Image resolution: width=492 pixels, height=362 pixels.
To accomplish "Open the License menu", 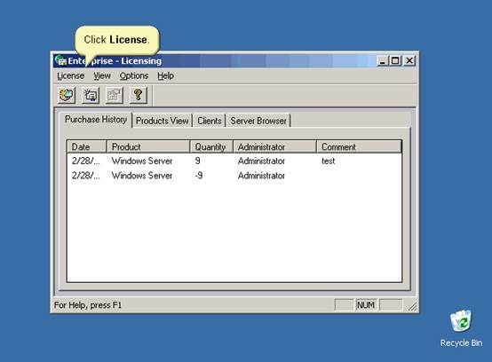I will coord(70,75).
